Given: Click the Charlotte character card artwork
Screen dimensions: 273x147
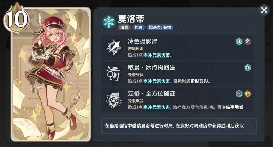Looking at the screenshot, I should pos(51,74).
